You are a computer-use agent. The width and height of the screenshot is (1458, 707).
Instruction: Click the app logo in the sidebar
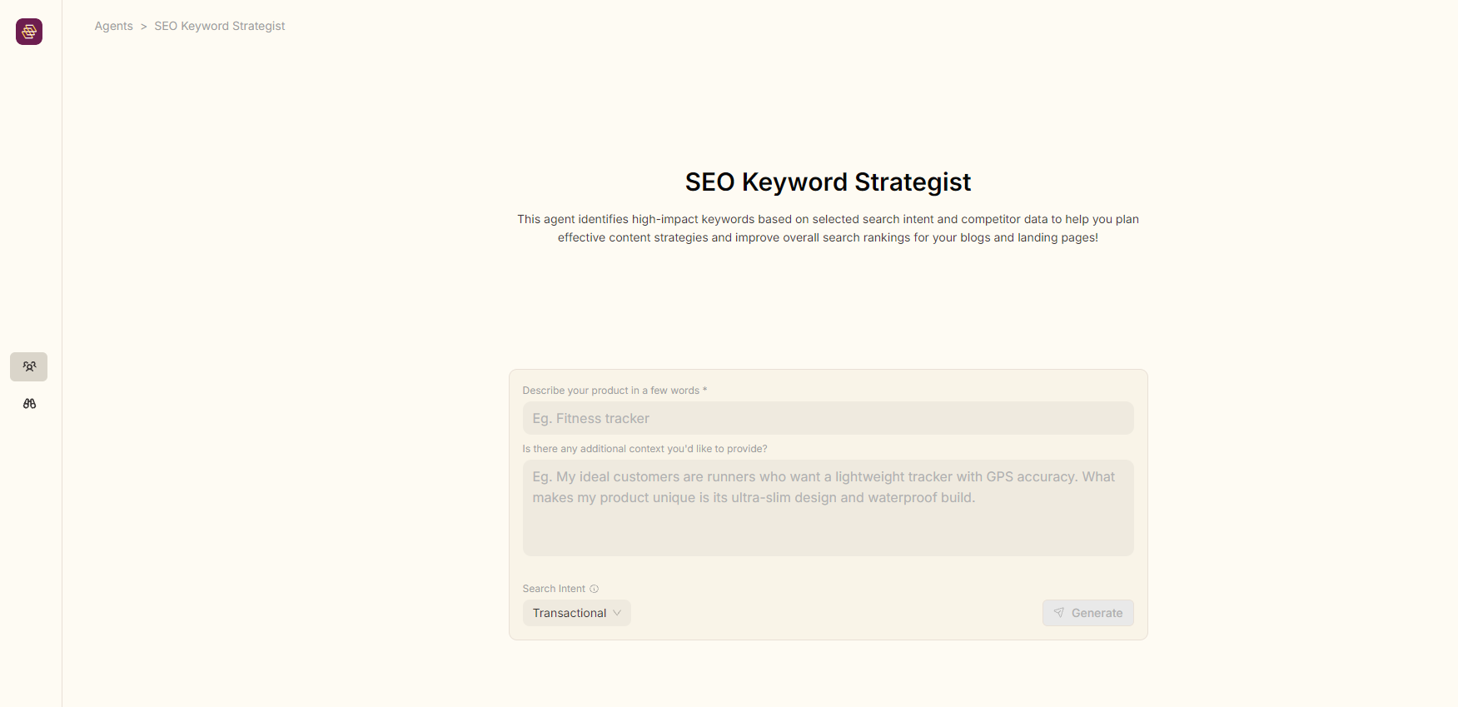point(29,32)
